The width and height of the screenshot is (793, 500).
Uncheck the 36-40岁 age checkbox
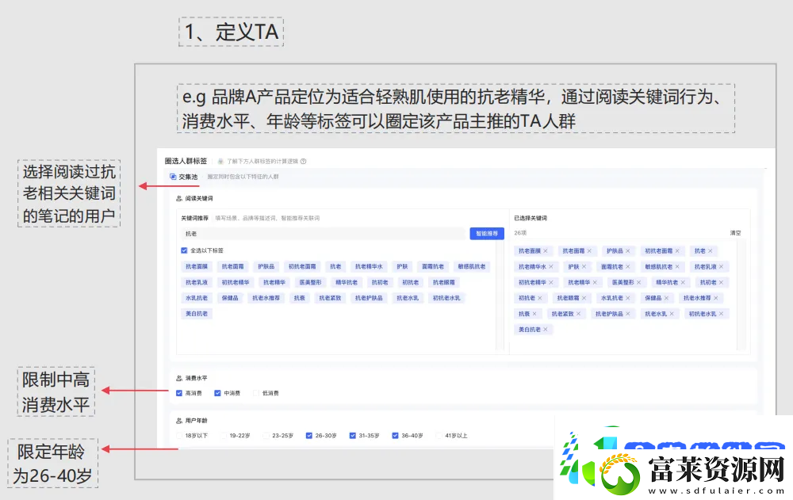395,435
